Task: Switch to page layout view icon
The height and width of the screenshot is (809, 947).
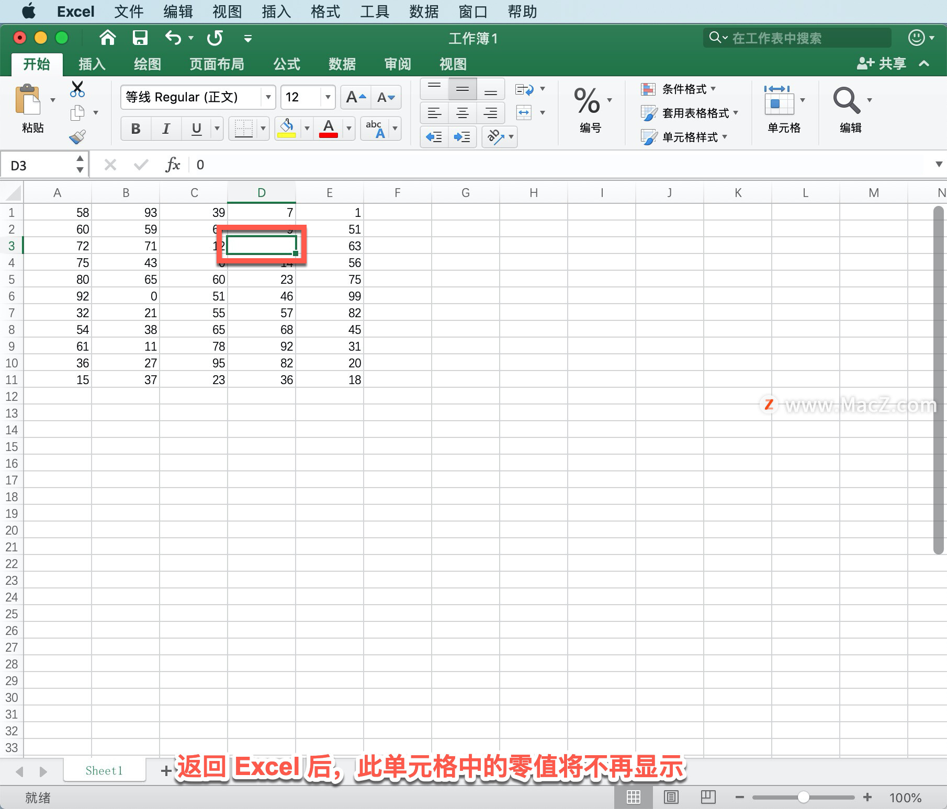Action: point(671,797)
